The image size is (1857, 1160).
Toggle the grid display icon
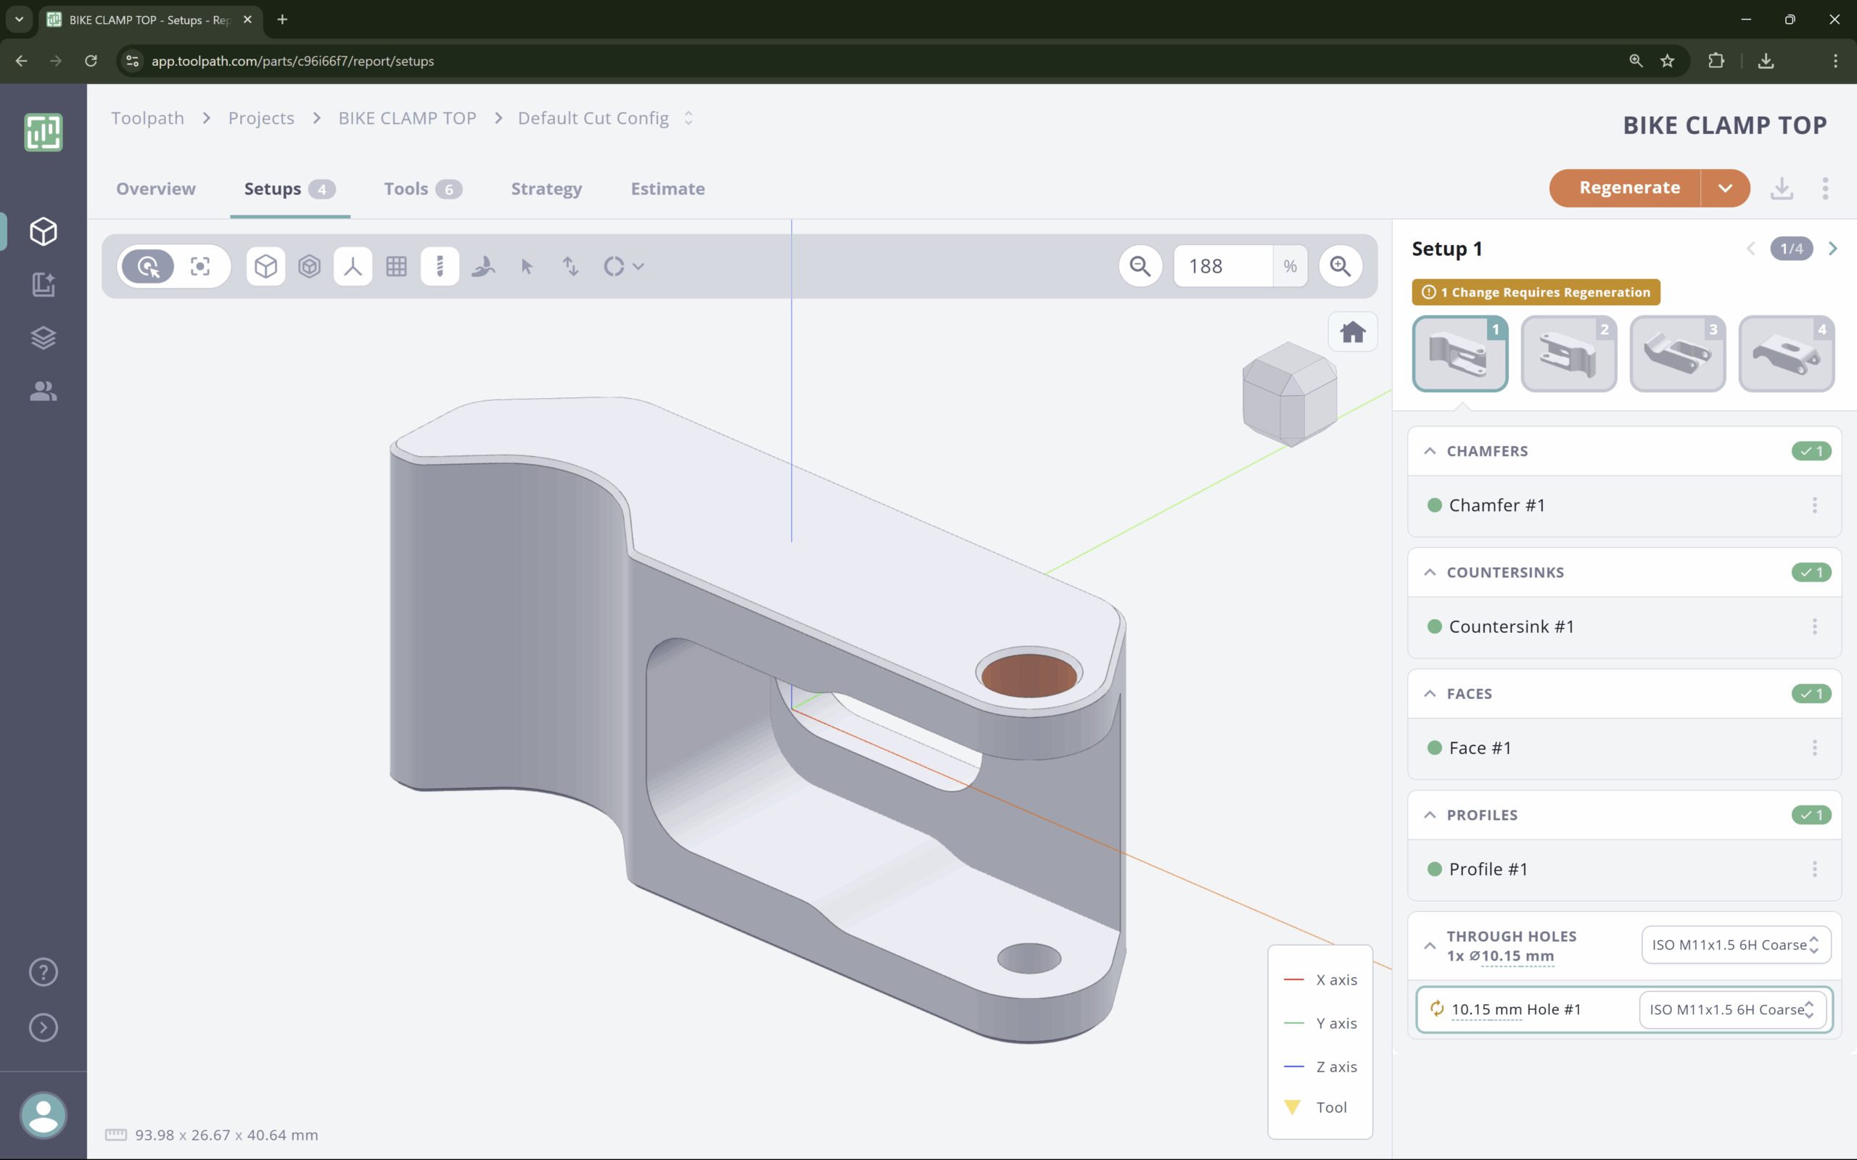coord(396,266)
